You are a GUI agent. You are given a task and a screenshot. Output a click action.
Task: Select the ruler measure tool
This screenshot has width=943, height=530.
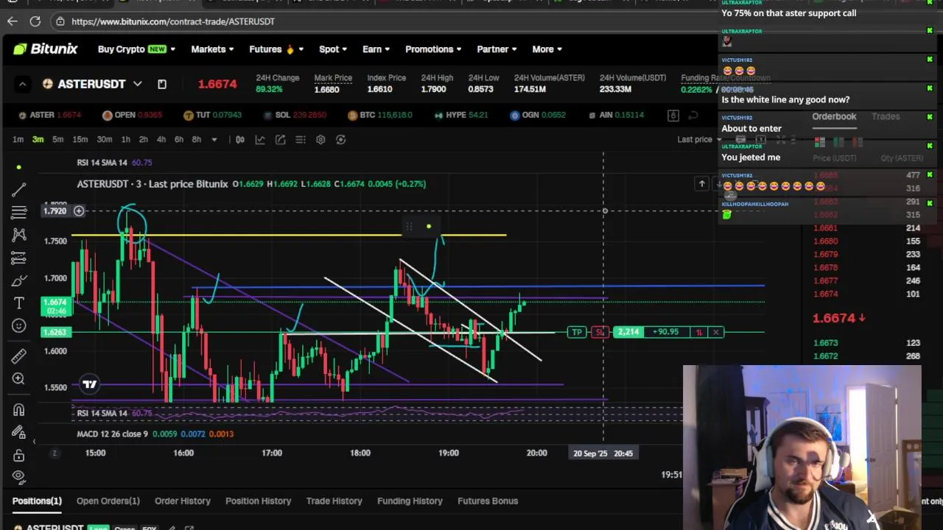point(19,356)
